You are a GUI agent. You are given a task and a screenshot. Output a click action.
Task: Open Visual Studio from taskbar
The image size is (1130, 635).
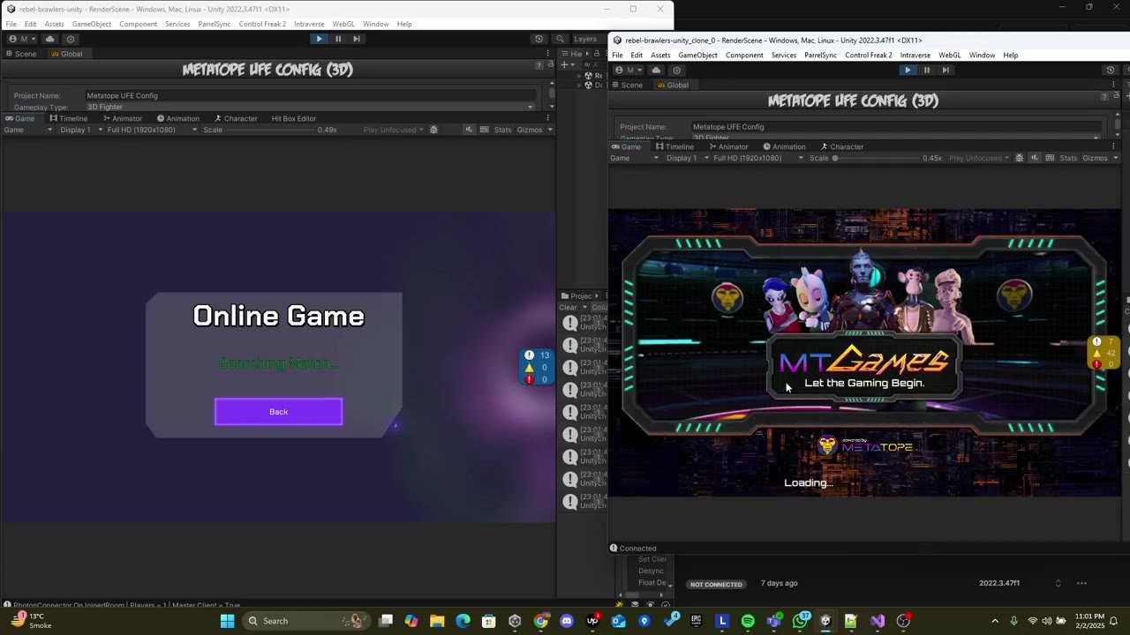(878, 621)
